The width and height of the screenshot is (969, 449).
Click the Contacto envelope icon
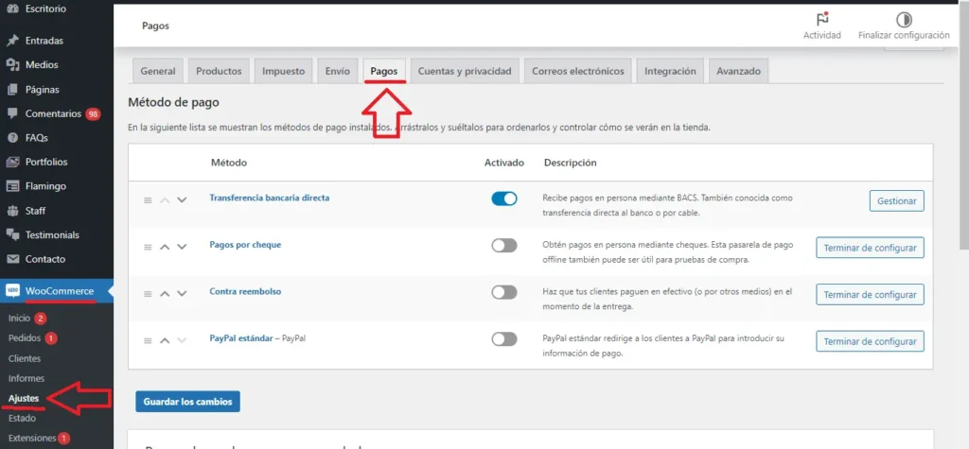(x=11, y=259)
